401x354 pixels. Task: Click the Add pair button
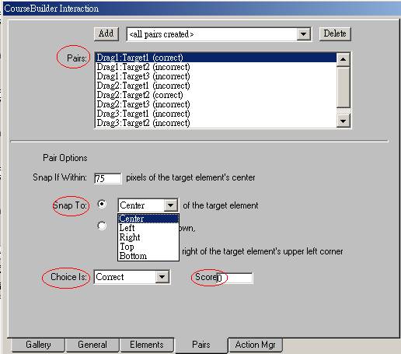pyautogui.click(x=106, y=34)
